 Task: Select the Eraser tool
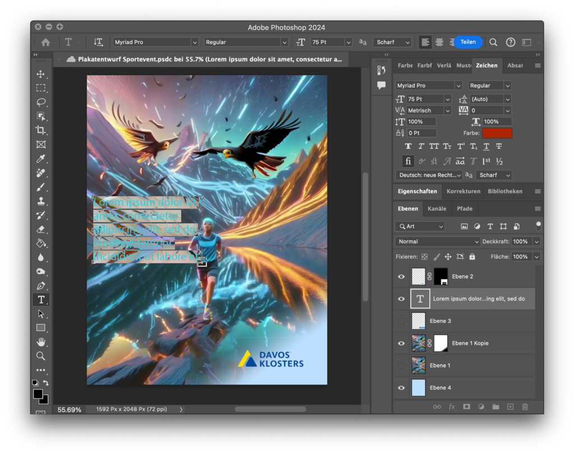coord(41,229)
